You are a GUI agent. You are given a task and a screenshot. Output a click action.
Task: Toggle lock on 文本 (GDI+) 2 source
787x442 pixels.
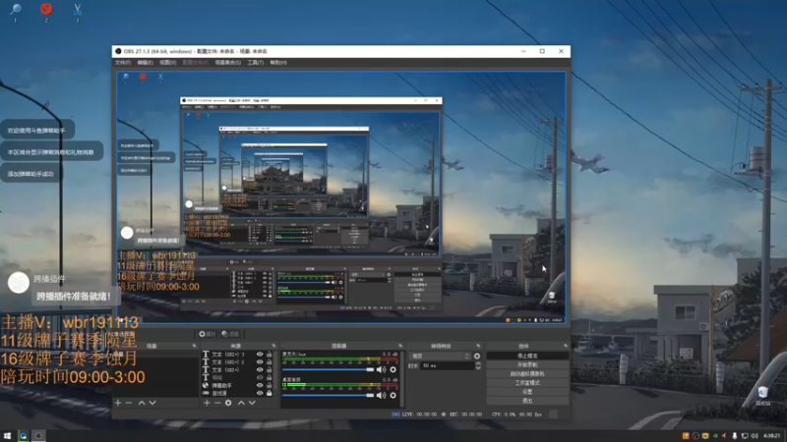pos(269,361)
